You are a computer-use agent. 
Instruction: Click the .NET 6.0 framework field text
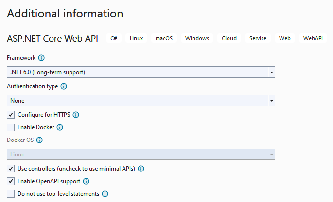[x=48, y=72]
